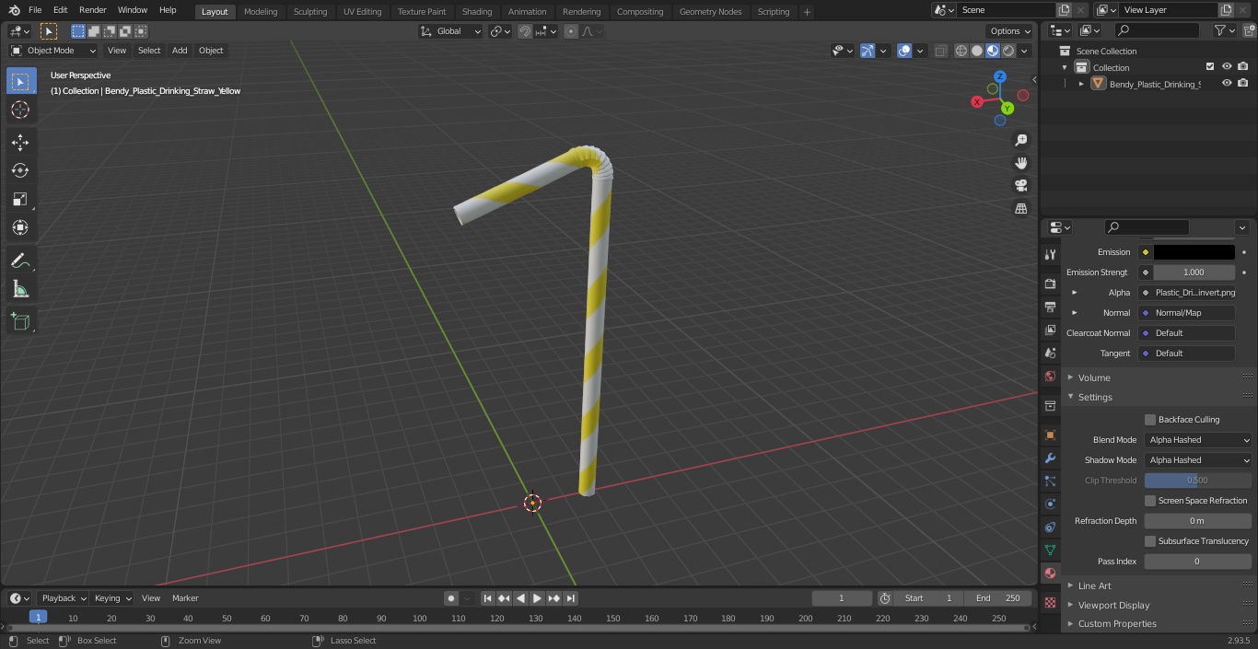The height and width of the screenshot is (649, 1258).
Task: Click the Pass Index field
Action: pos(1198,562)
